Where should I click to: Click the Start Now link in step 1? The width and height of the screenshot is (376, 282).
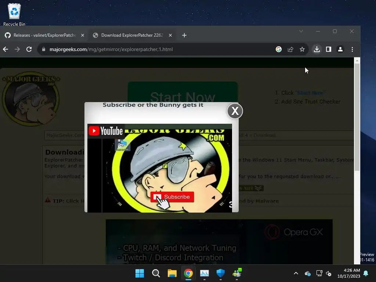click(310, 93)
